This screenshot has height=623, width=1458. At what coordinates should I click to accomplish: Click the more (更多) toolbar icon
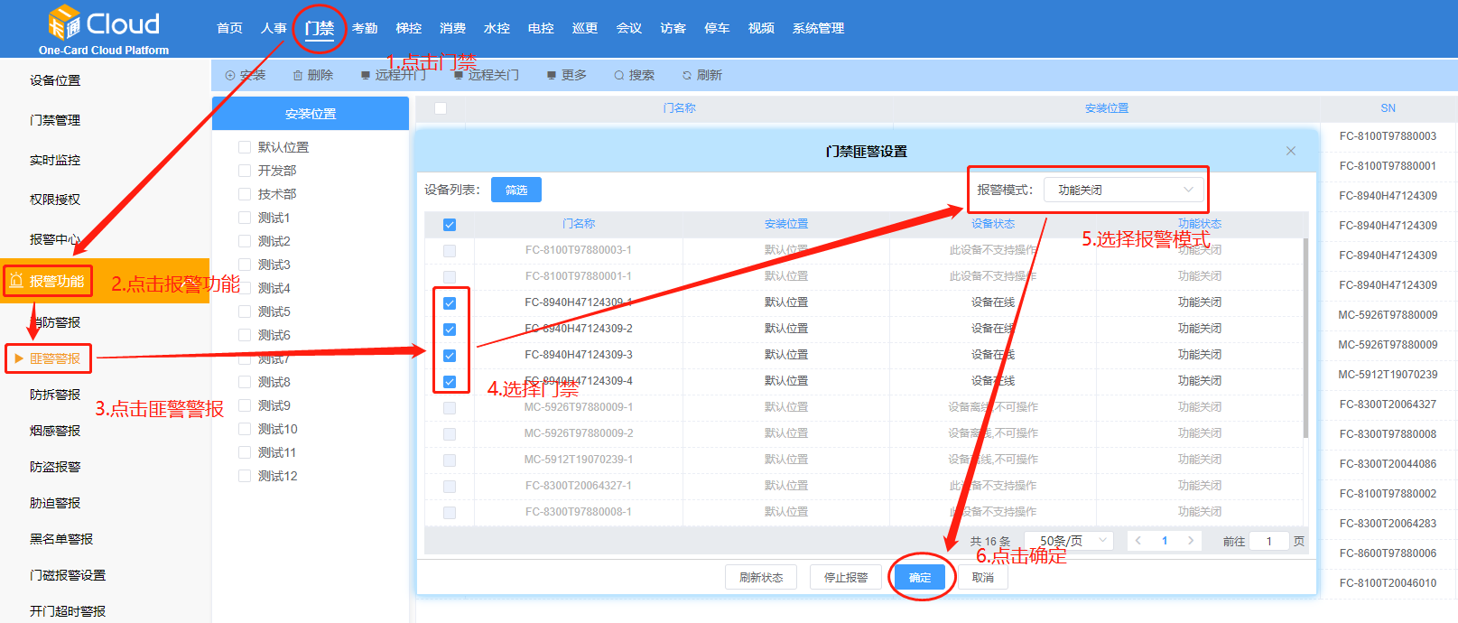(x=551, y=76)
